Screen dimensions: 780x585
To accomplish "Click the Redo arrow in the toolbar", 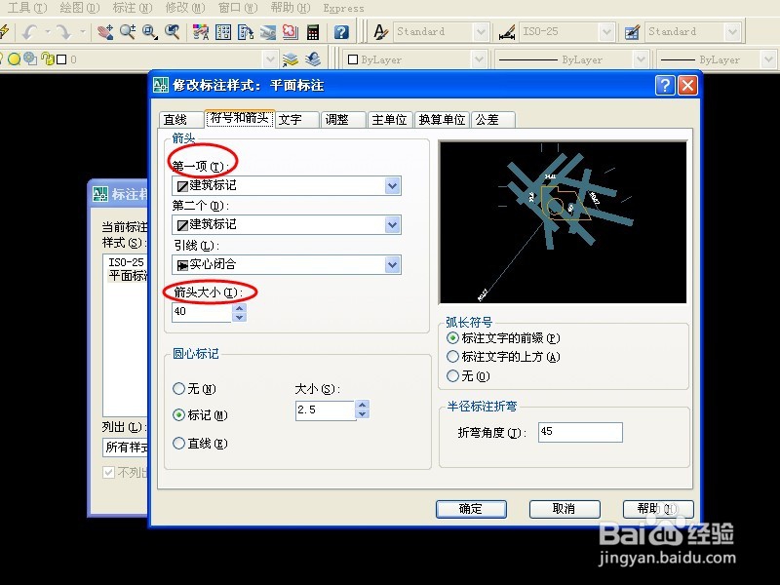I will (63, 32).
